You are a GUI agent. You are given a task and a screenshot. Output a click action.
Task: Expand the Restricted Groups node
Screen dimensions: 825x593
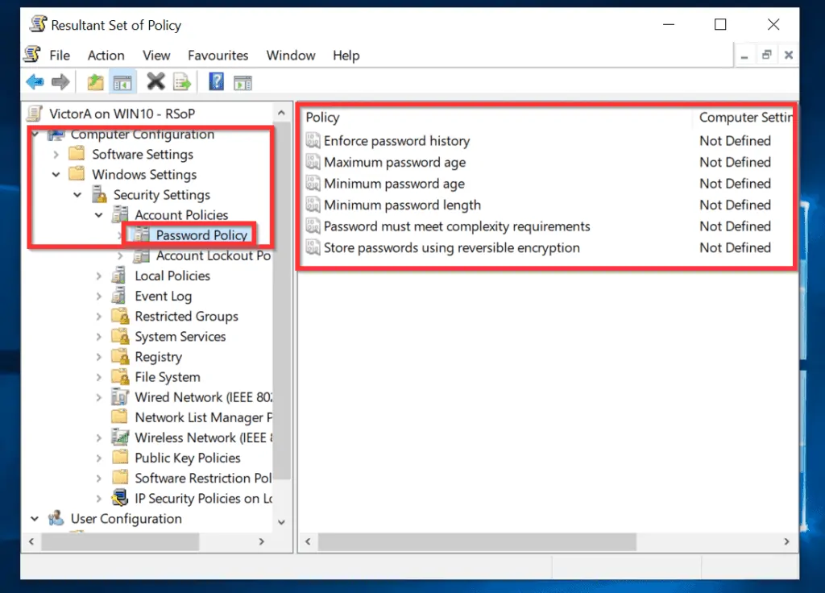98,316
